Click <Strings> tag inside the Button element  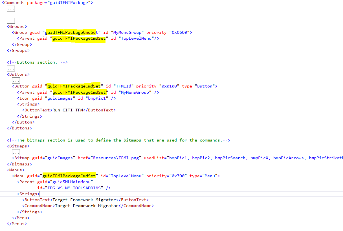[x=28, y=104]
